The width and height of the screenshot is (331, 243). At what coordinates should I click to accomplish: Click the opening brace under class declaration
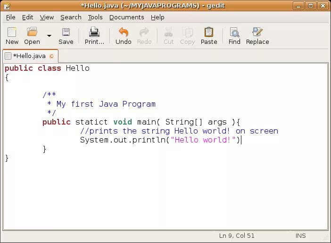tap(7, 77)
